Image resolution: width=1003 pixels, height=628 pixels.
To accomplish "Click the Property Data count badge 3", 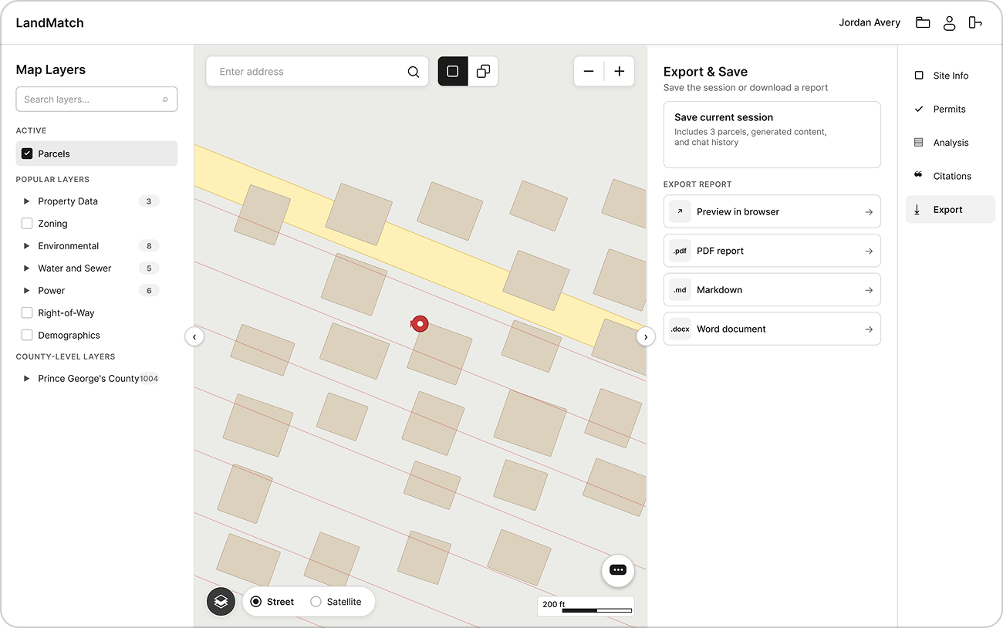I will pyautogui.click(x=149, y=201).
